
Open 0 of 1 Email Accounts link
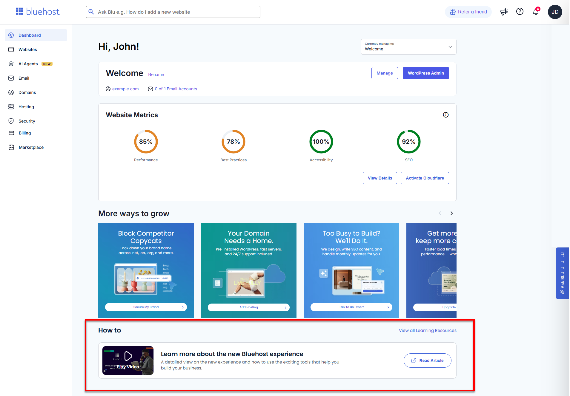pos(176,89)
